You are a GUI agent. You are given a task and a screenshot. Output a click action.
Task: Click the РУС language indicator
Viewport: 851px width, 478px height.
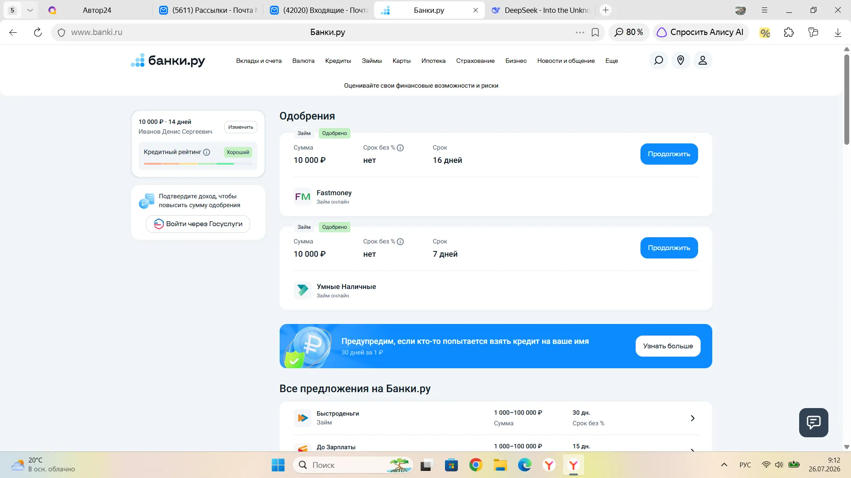745,465
